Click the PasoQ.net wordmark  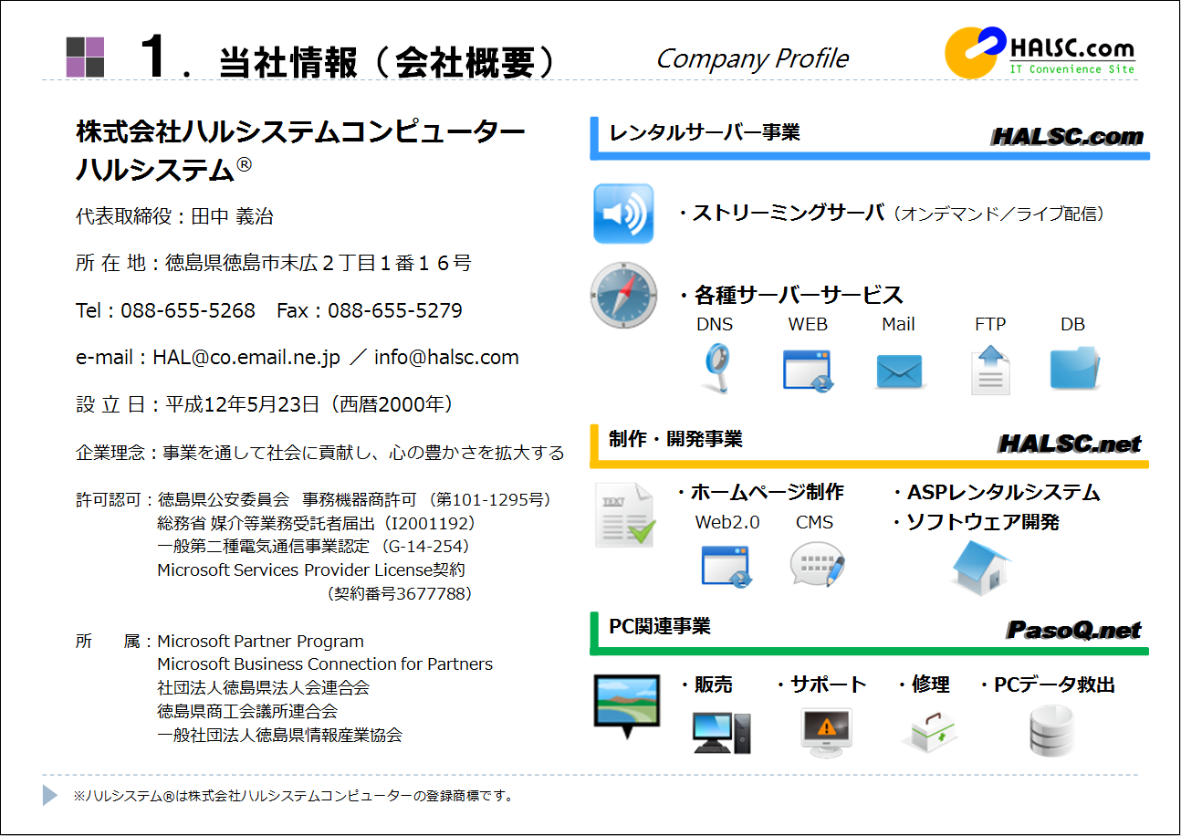pyautogui.click(x=1074, y=630)
